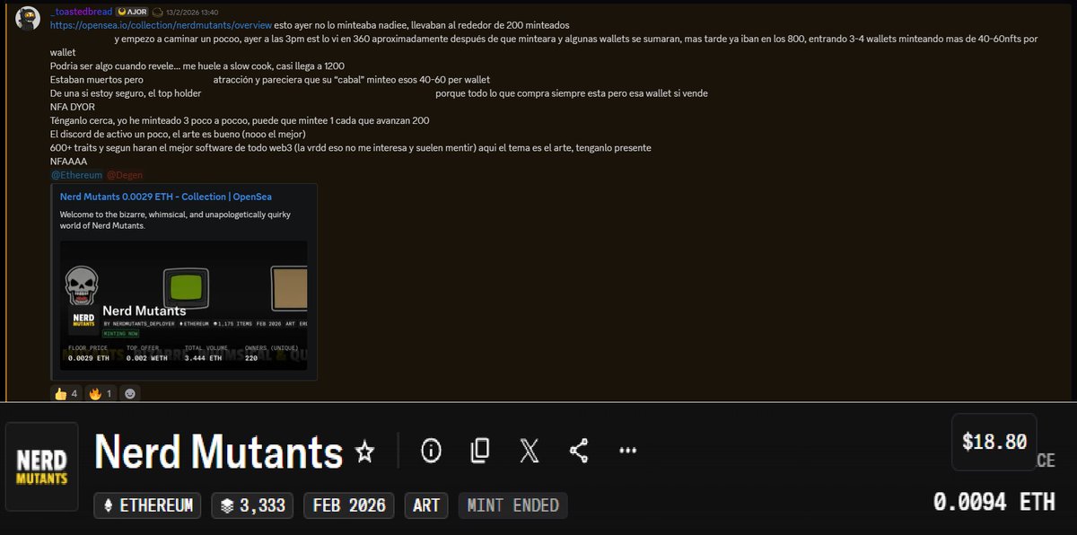This screenshot has width=1077, height=535.
Task: Click the @Degen mention
Action: [x=125, y=175]
